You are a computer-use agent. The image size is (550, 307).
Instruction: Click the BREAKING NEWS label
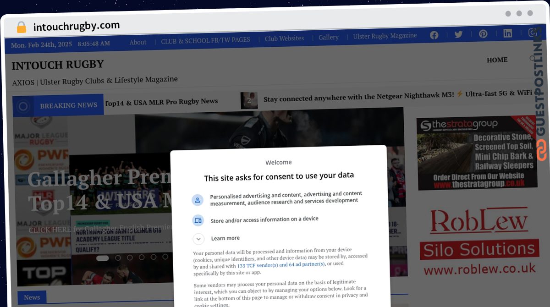point(69,105)
